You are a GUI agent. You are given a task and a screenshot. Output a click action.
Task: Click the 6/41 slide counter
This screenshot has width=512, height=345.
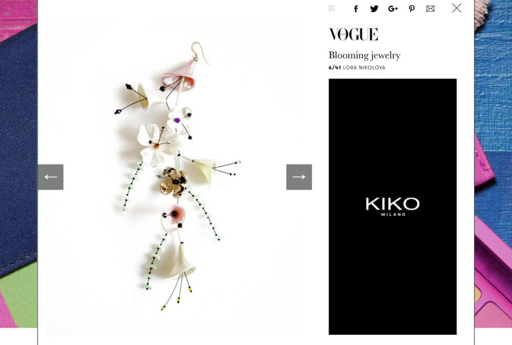click(335, 67)
